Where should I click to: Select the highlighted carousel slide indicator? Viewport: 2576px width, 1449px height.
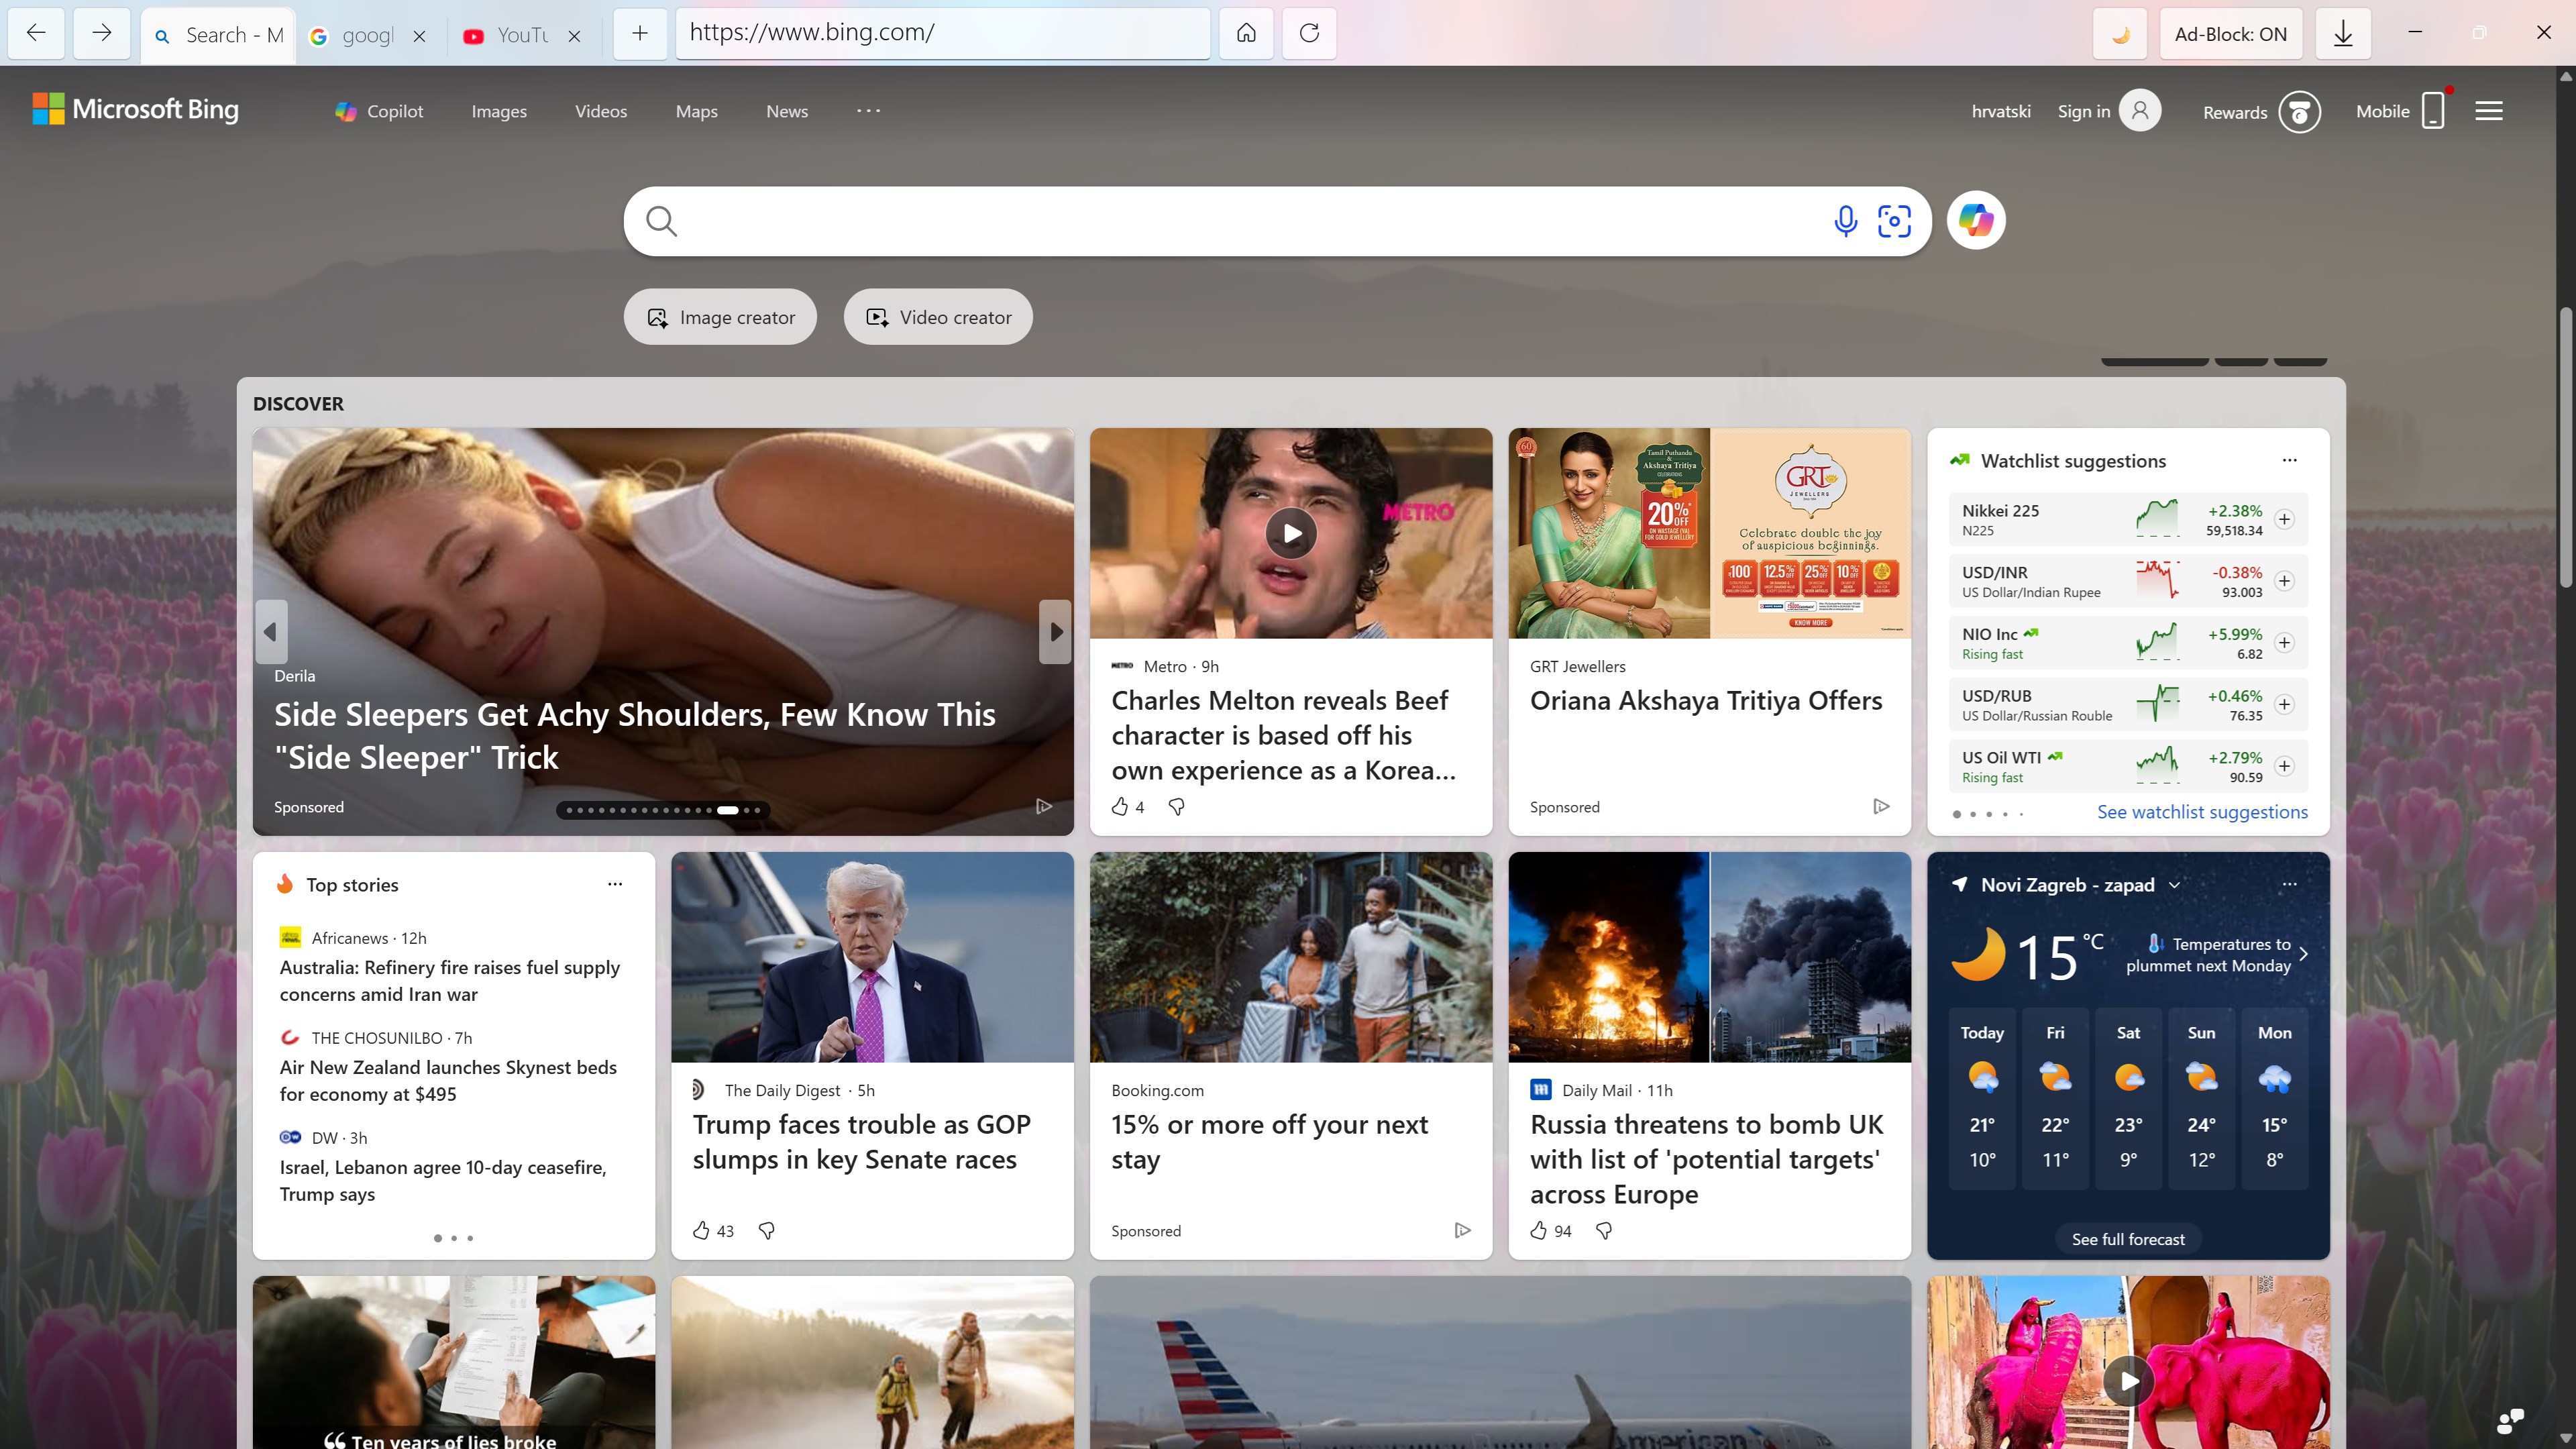(728, 810)
